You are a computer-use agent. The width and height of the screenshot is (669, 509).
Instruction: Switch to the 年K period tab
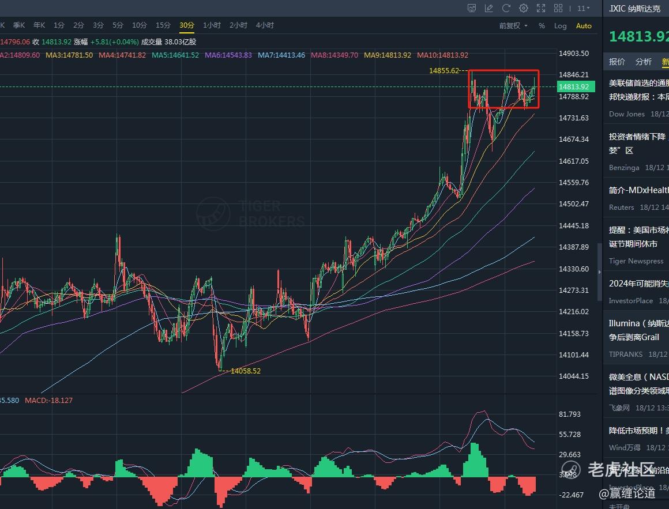click(x=39, y=25)
